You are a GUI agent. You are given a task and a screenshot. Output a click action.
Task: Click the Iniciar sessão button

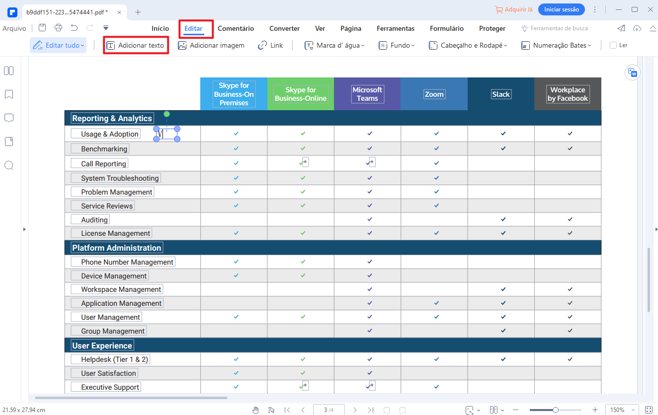[x=561, y=9]
